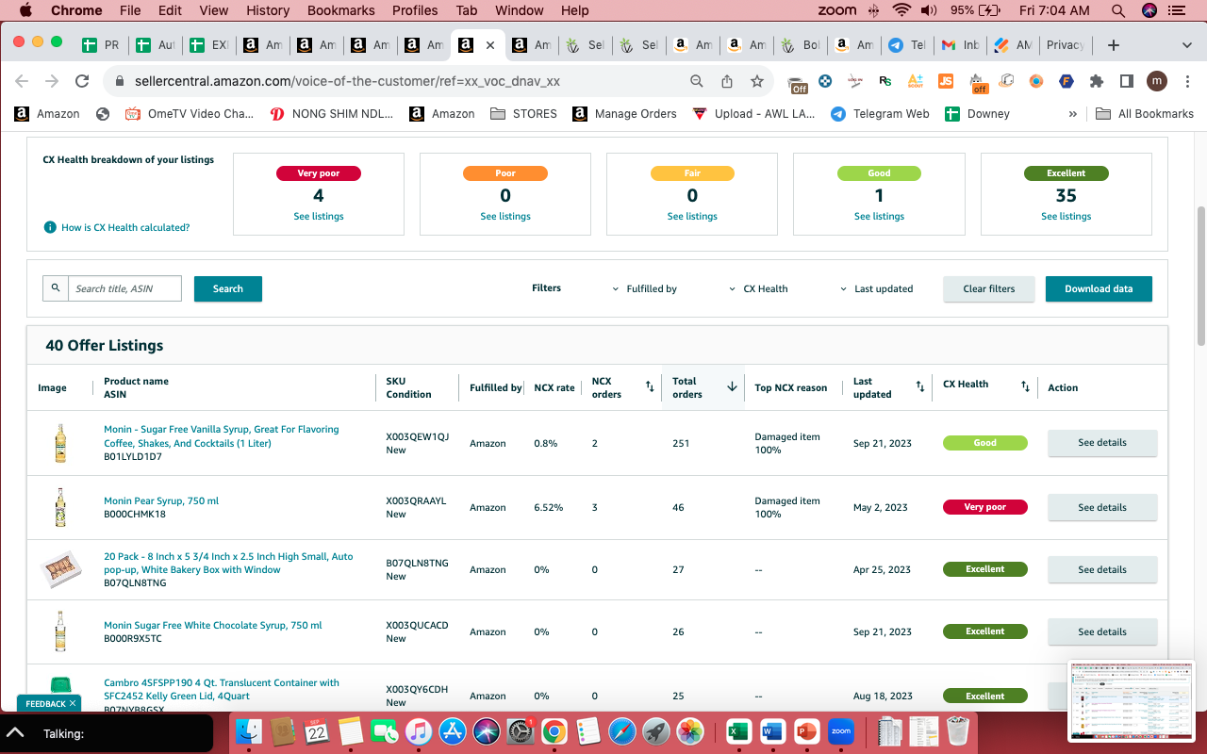See details for Monin Pear Syrup
Screen dimensions: 1207x754
pos(1102,507)
